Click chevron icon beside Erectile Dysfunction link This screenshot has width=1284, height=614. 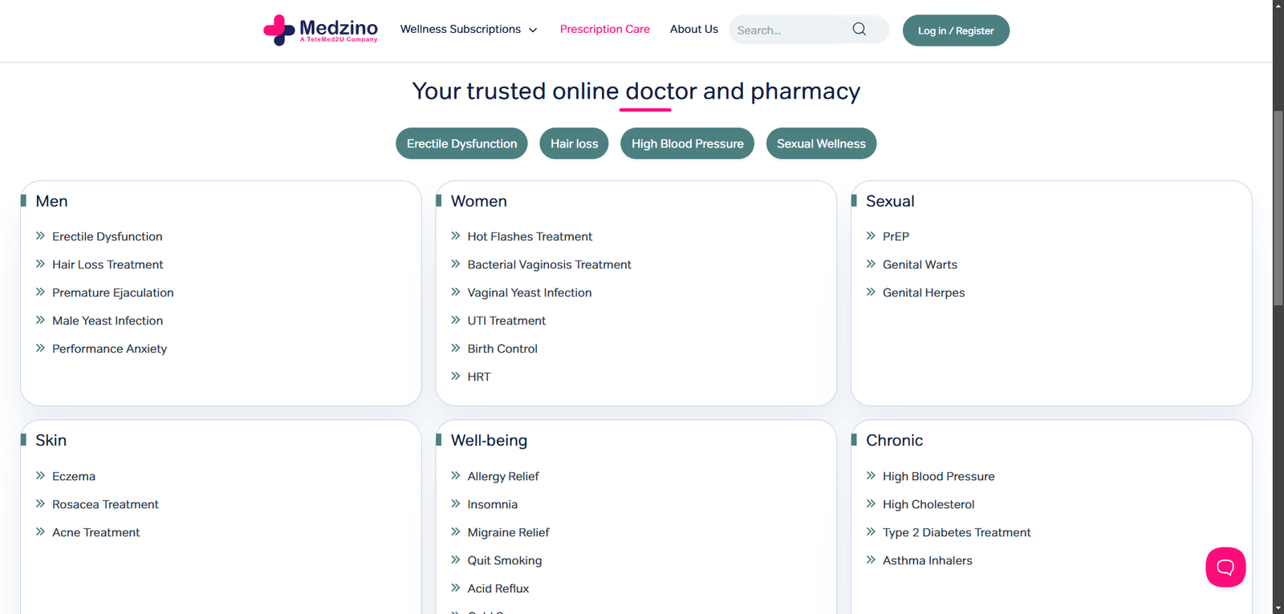[x=40, y=236]
